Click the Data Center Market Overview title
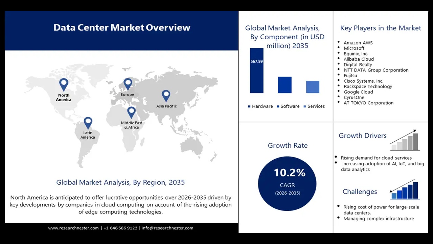 pyautogui.click(x=122, y=27)
